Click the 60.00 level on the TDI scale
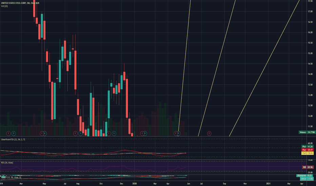Image resolution: width=316 pixels, height=186 pixels. [x=310, y=143]
